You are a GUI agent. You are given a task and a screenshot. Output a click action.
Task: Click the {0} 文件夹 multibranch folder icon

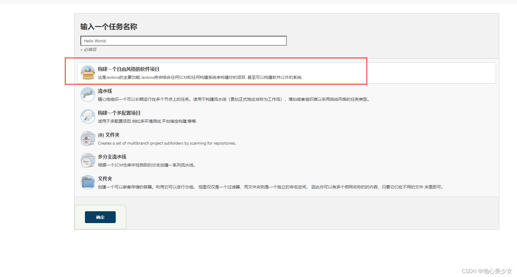click(88, 138)
